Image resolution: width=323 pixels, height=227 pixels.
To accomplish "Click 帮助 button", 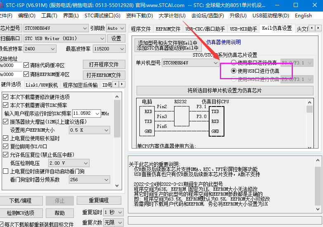I will coord(60,213).
